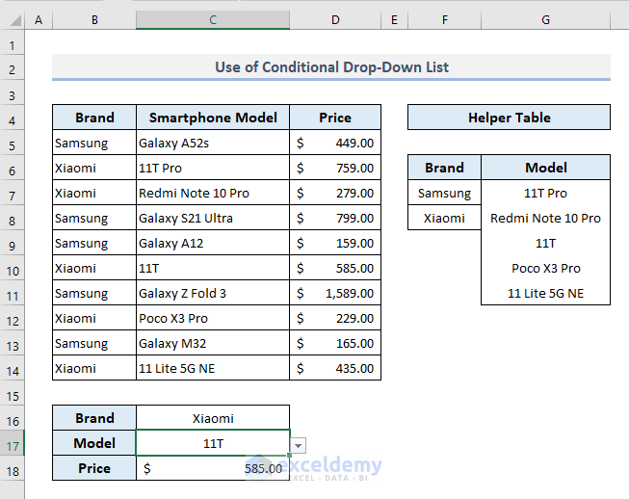Click price cell 435.00
Viewport: 629px width, 499px height.
[x=335, y=368]
